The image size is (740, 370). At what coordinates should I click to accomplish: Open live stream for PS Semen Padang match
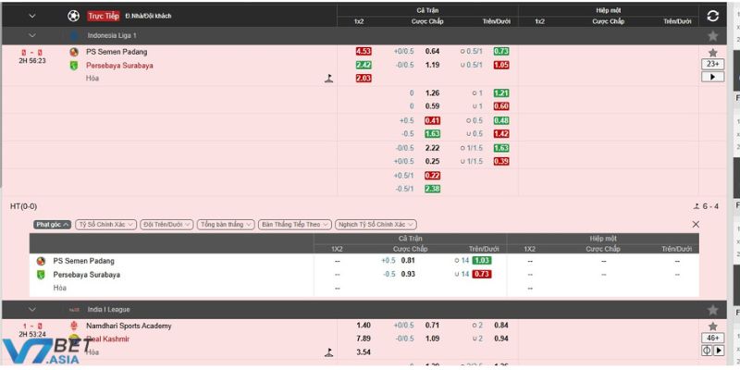click(x=712, y=78)
